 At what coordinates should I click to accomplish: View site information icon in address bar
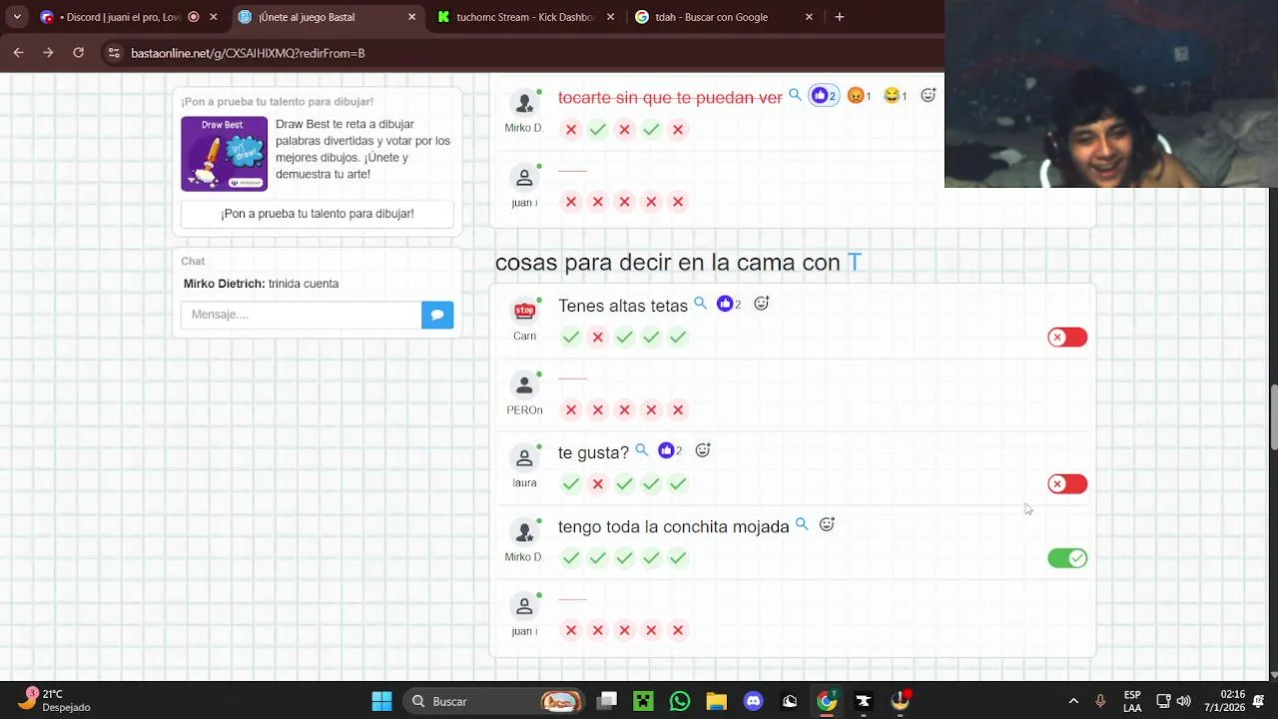coord(114,53)
